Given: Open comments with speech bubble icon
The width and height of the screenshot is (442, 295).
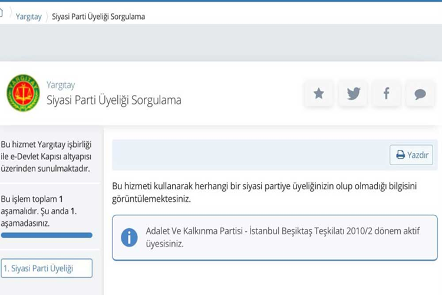Looking at the screenshot, I should (x=420, y=93).
